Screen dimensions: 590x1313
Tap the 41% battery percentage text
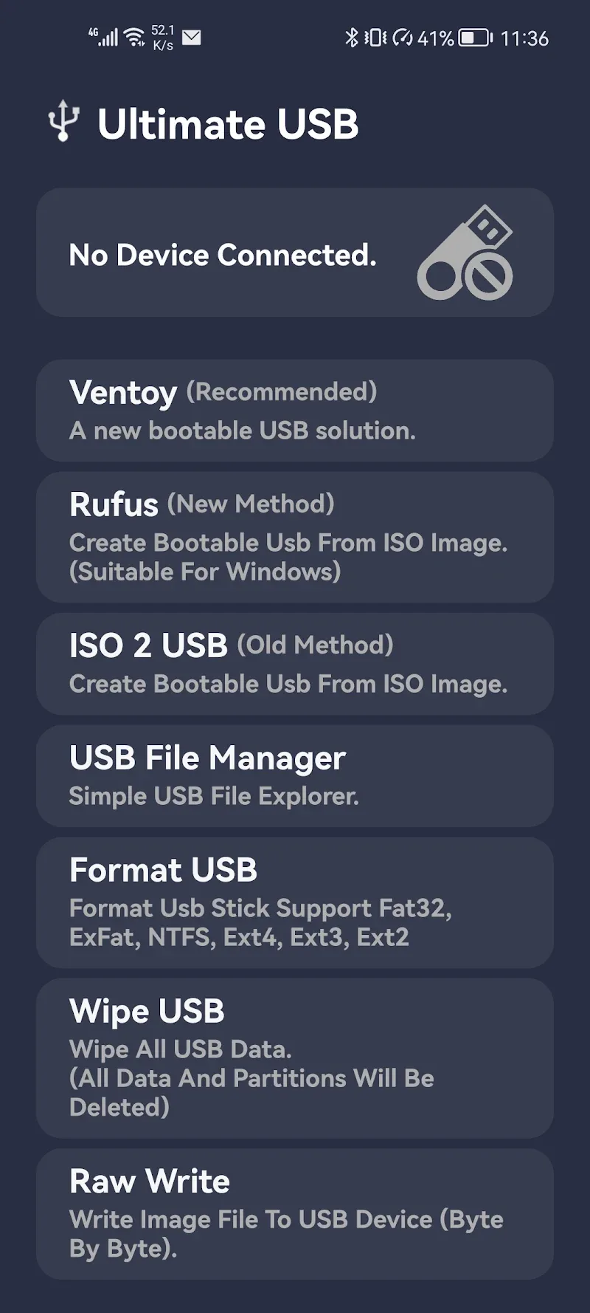pos(435,38)
